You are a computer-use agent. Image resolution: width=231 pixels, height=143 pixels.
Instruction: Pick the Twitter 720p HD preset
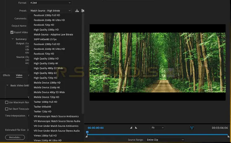click(43, 111)
